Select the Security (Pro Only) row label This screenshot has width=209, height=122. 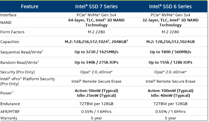[18, 72]
